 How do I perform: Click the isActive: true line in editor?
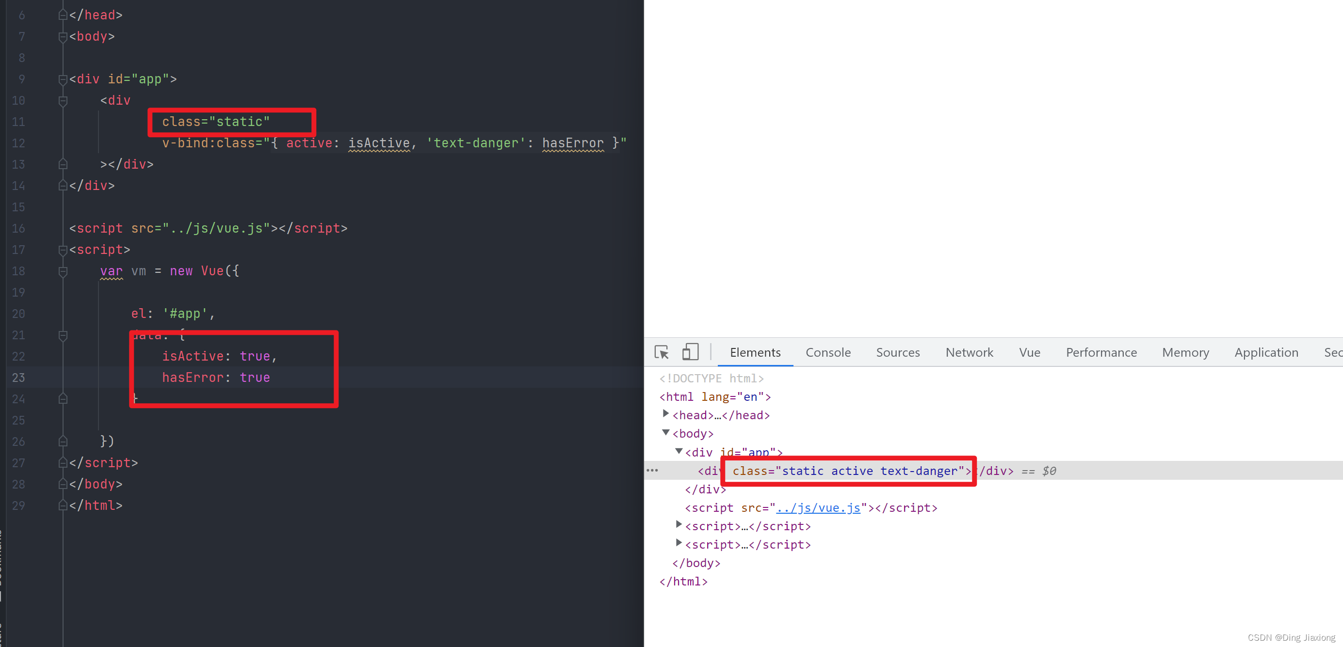(x=220, y=356)
